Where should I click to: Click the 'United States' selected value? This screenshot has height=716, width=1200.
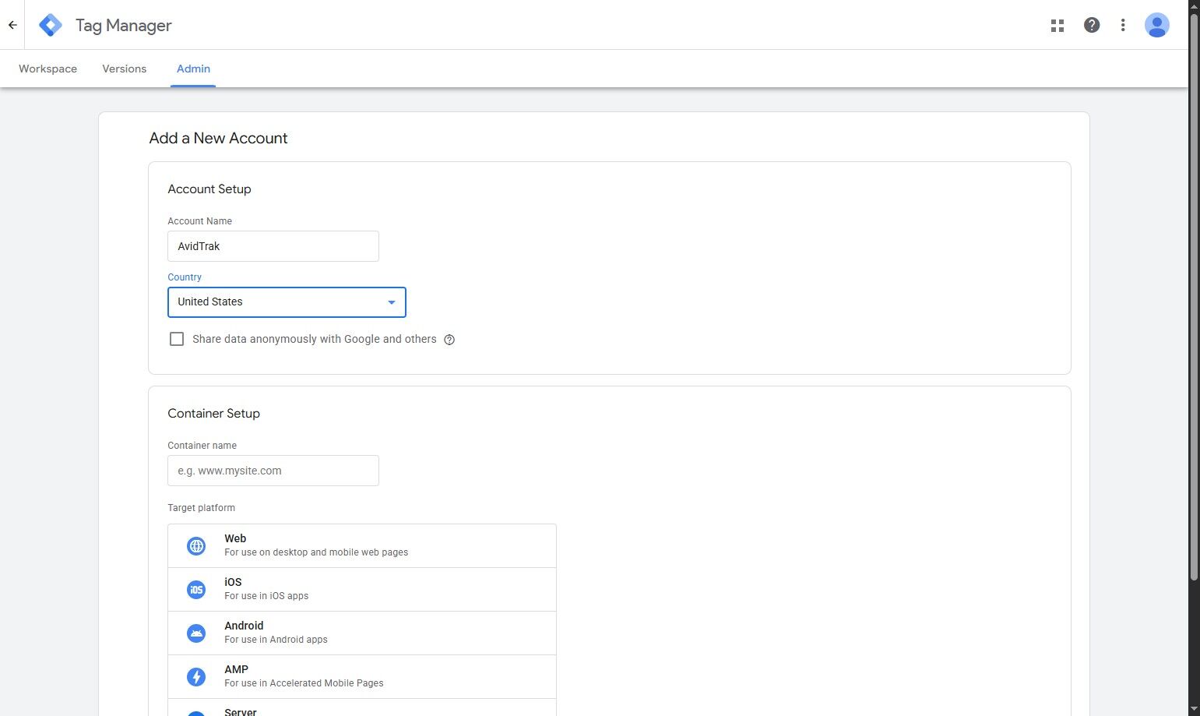(210, 302)
